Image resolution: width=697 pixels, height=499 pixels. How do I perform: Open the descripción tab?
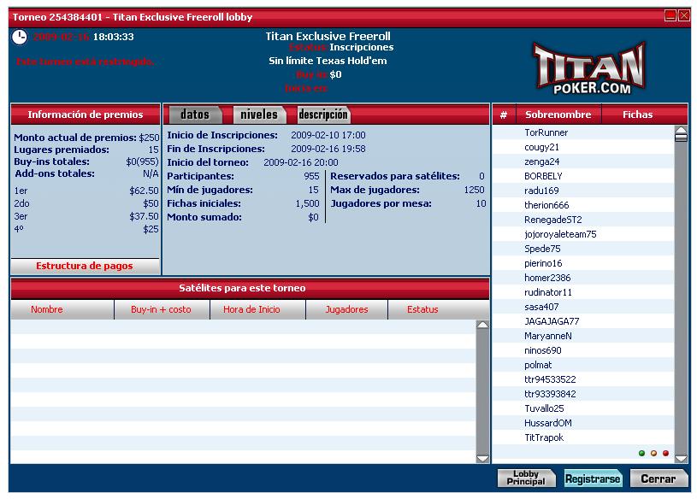pyautogui.click(x=322, y=114)
